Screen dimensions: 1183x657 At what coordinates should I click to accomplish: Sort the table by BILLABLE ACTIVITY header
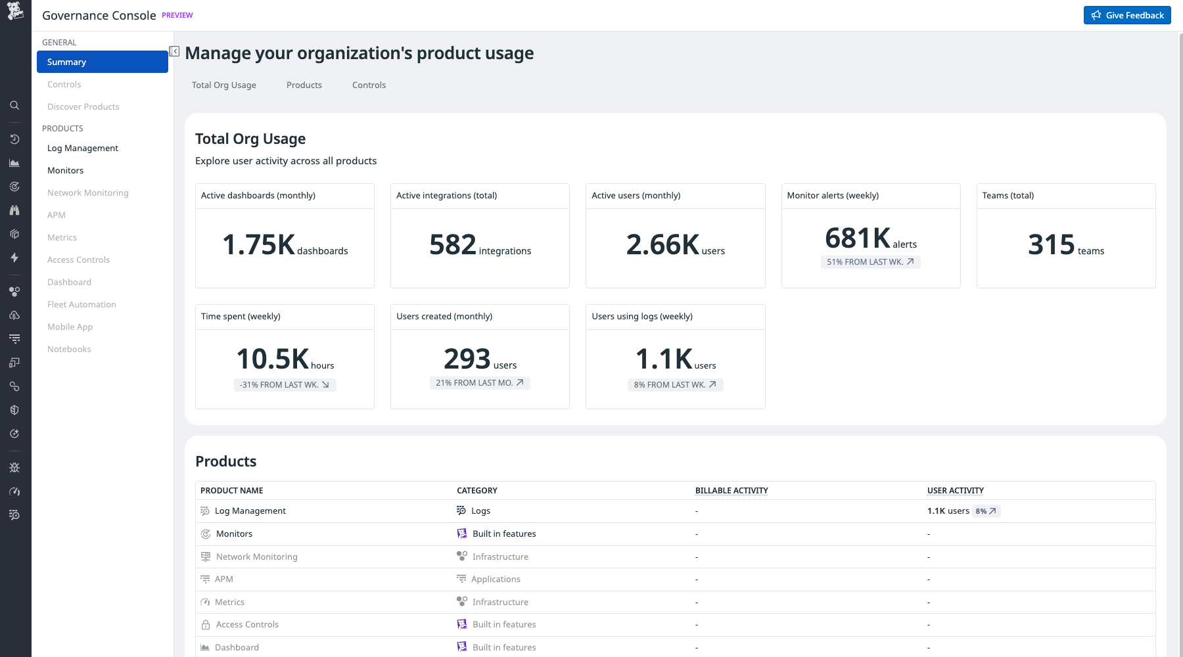731,490
